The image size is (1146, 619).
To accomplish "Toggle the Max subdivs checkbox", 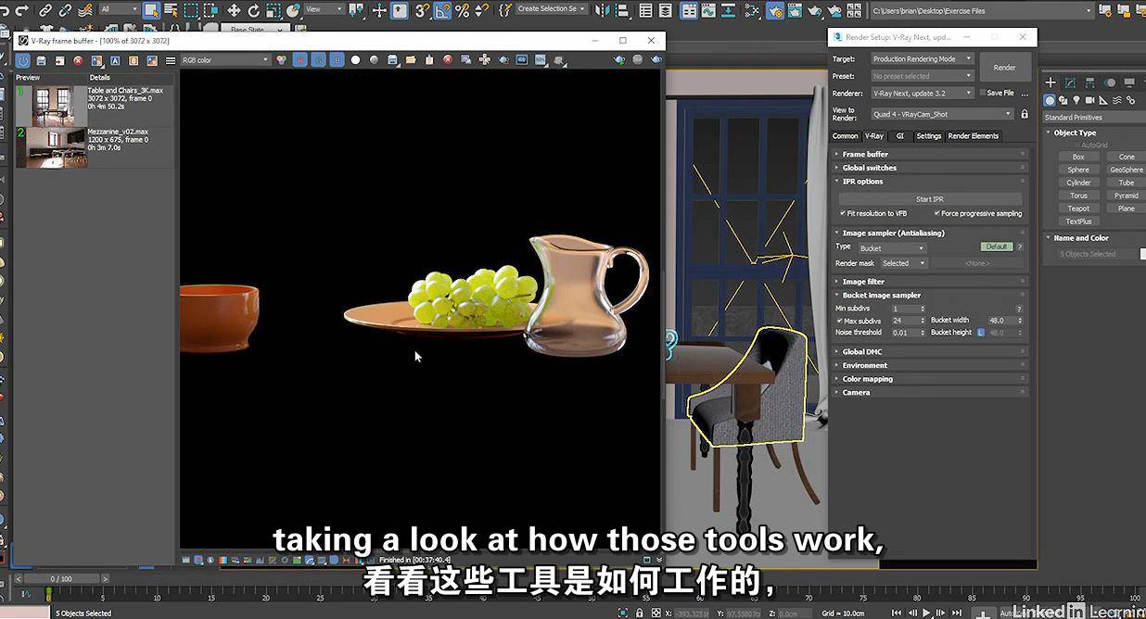I will 840,321.
